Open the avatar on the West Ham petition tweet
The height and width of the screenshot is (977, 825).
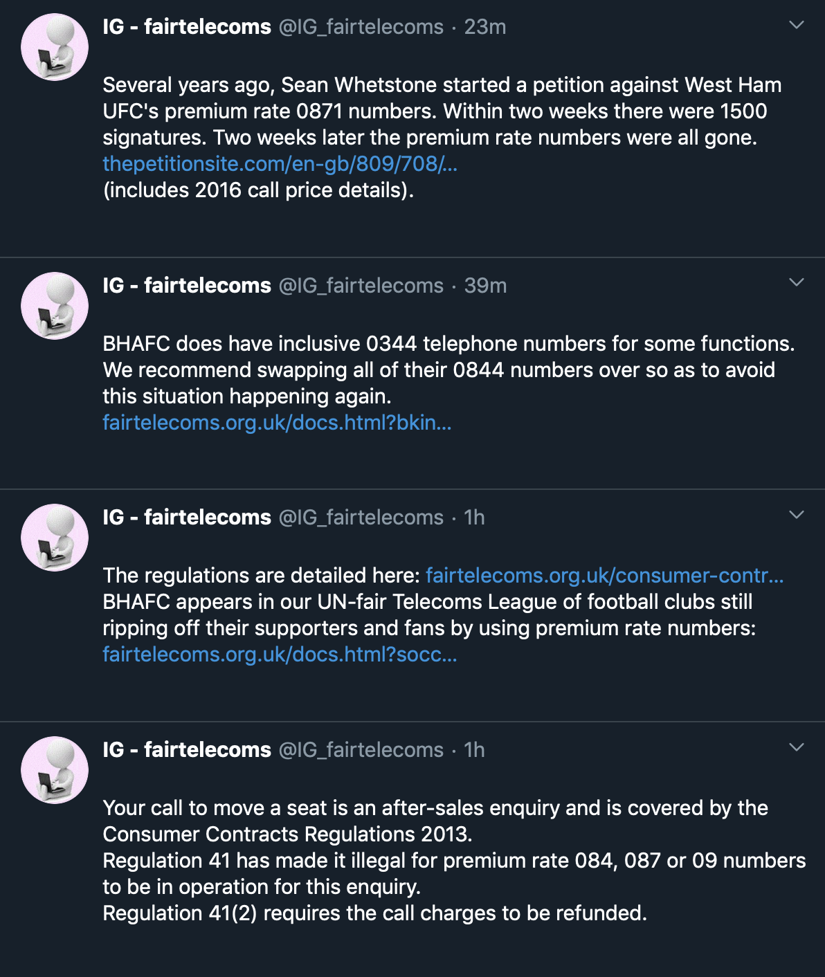click(x=55, y=48)
